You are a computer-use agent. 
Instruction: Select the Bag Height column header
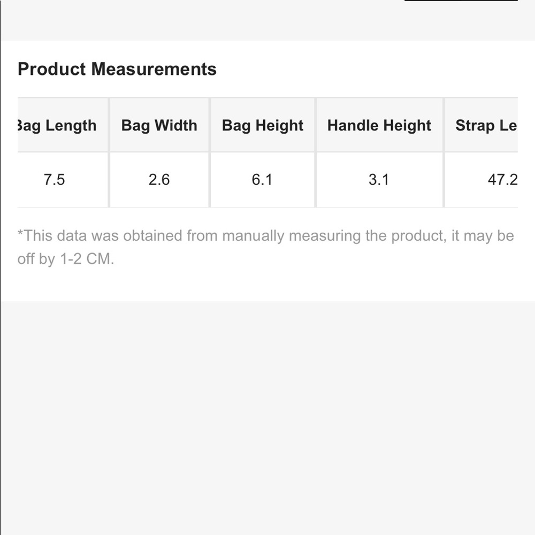(262, 126)
